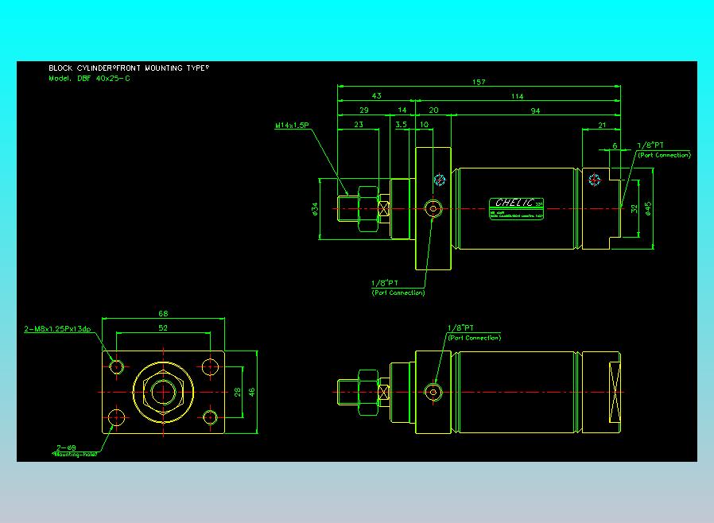714x523 pixels.
Task: Click the 'BLOCK CYLINDER FRONT MOUNTING TYPE' title text
Action: (x=129, y=68)
